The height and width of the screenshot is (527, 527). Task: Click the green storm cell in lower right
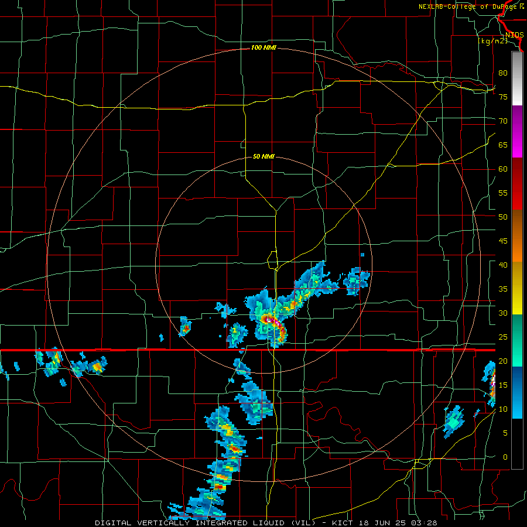[x=453, y=422]
